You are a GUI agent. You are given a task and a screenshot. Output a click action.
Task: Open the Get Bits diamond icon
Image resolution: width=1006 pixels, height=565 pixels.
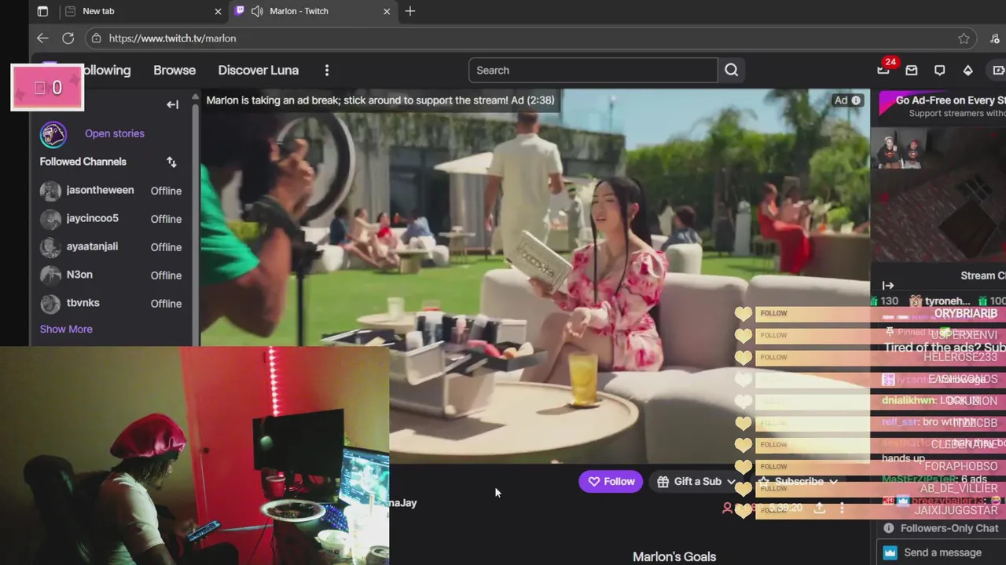click(x=967, y=71)
